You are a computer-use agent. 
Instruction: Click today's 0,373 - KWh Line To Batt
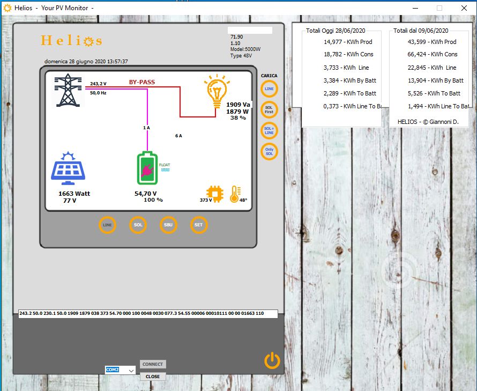tap(352, 106)
